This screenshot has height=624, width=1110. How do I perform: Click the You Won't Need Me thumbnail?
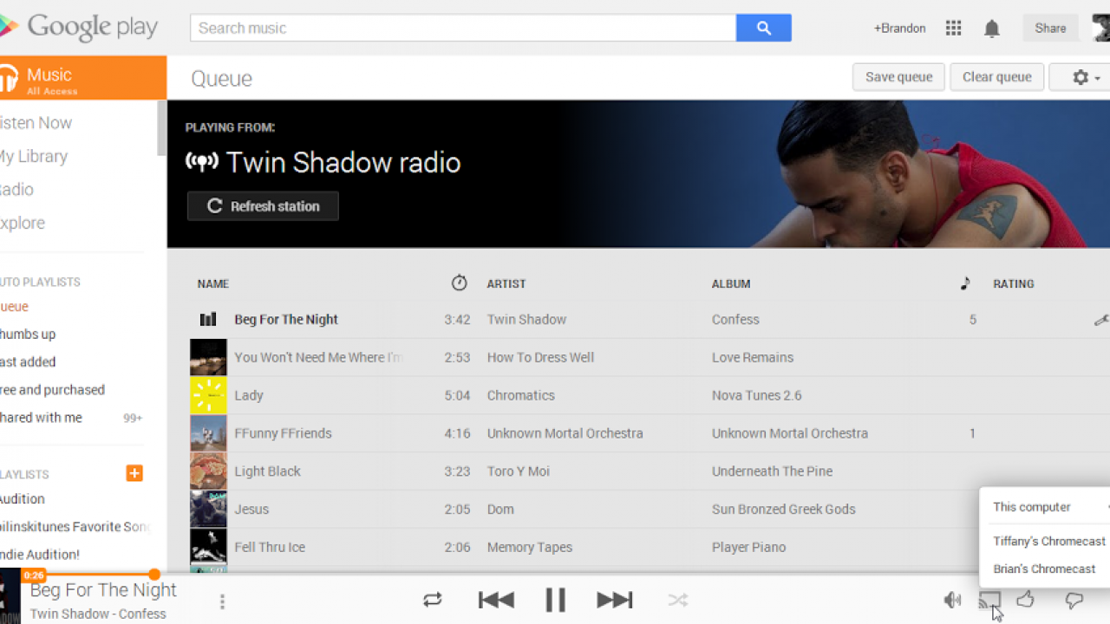pyautogui.click(x=208, y=357)
